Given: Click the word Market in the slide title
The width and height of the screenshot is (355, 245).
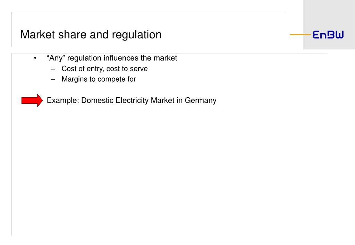Looking at the screenshot, I should coord(37,35).
